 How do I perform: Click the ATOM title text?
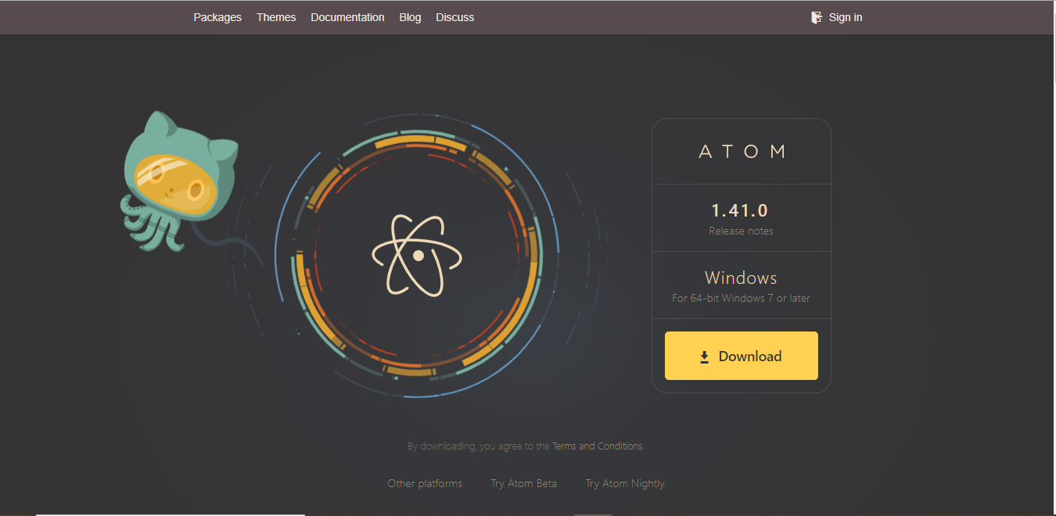pos(742,152)
